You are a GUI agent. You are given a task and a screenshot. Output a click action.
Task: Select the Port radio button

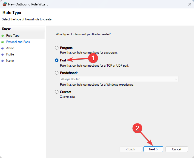[x=57, y=60]
